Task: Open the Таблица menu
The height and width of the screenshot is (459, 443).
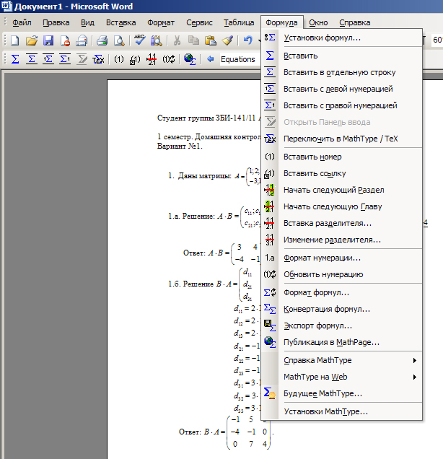Action: [x=239, y=22]
